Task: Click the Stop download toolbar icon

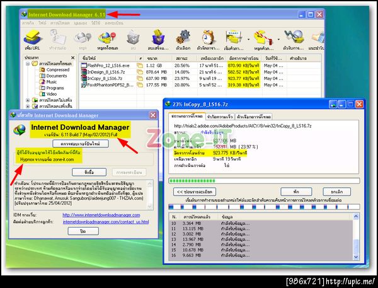Action: click(83, 38)
